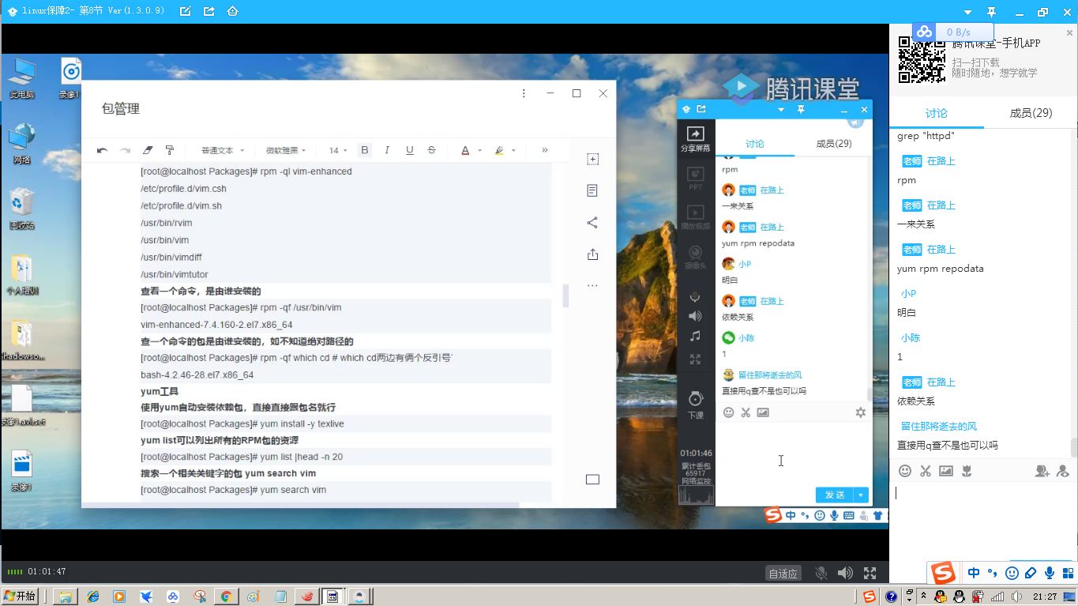1078x606 pixels.
Task: Pin the window using the top pin icon
Action: (x=992, y=12)
